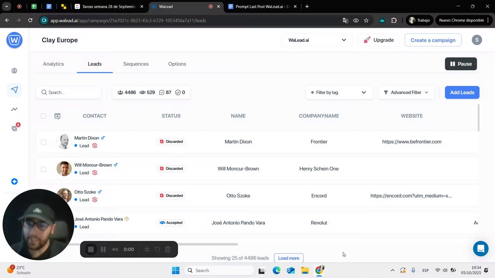Open the Sequences tab

(x=136, y=64)
